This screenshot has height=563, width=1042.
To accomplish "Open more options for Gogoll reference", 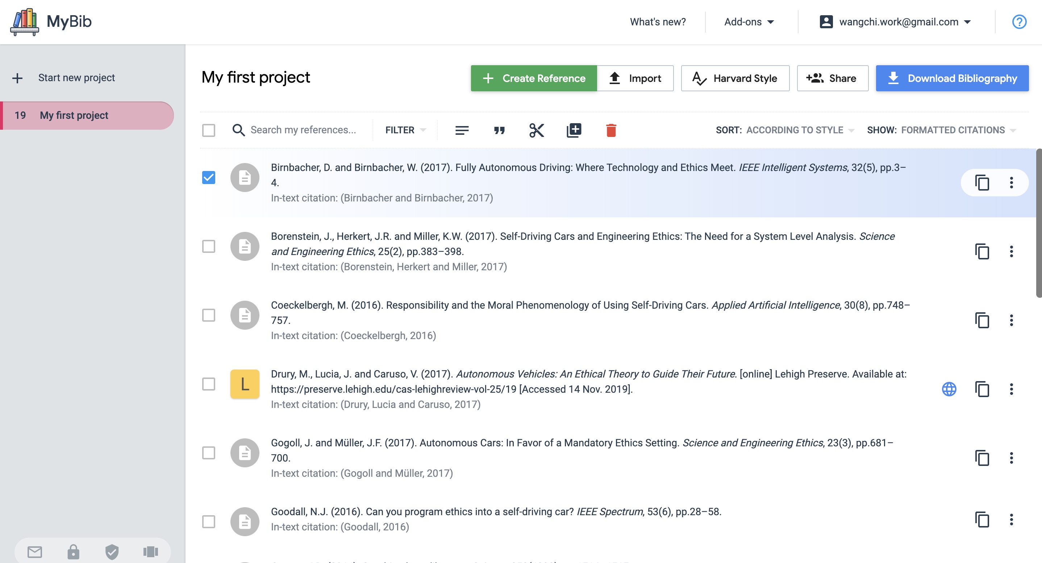I will pyautogui.click(x=1011, y=458).
